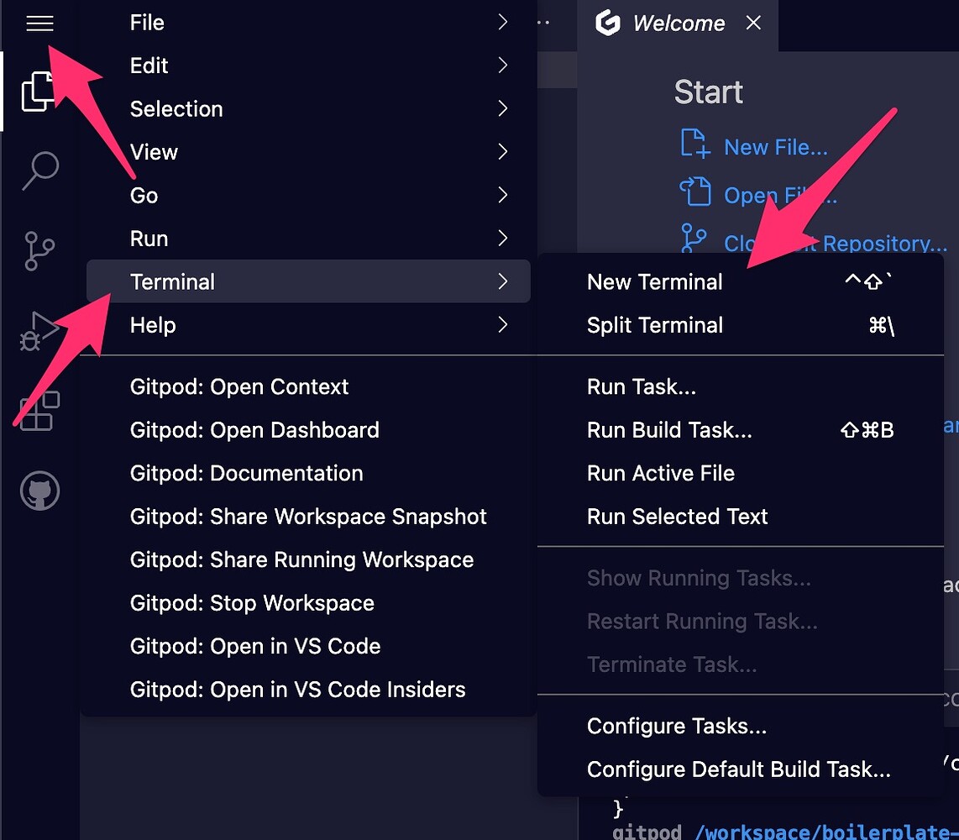Expand the File menu chevron
Viewport: 959px width, 840px height.
(502, 22)
